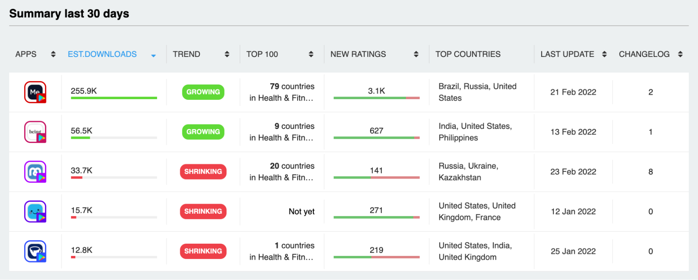Image resolution: width=698 pixels, height=280 pixels.
Task: Click changelog count 2 in first row
Action: pyautogui.click(x=651, y=92)
